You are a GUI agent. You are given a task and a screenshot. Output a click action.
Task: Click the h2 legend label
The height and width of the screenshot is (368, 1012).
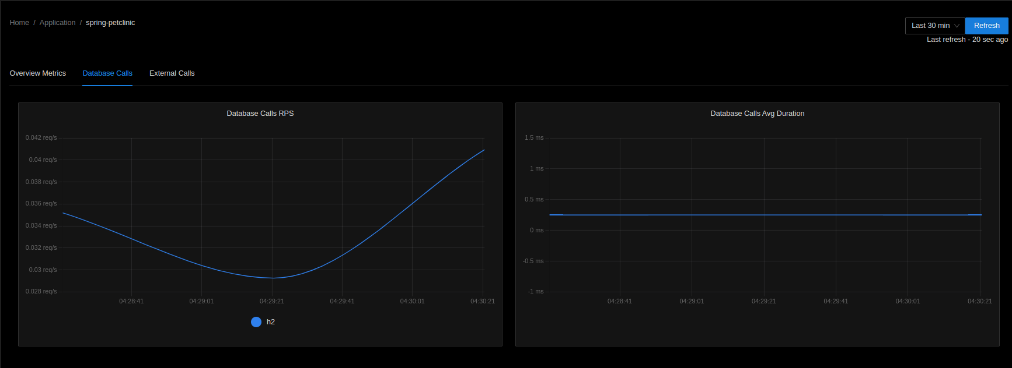click(x=271, y=322)
